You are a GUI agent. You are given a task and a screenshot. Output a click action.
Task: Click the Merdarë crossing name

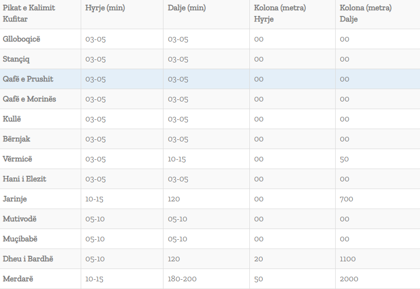[x=17, y=279]
